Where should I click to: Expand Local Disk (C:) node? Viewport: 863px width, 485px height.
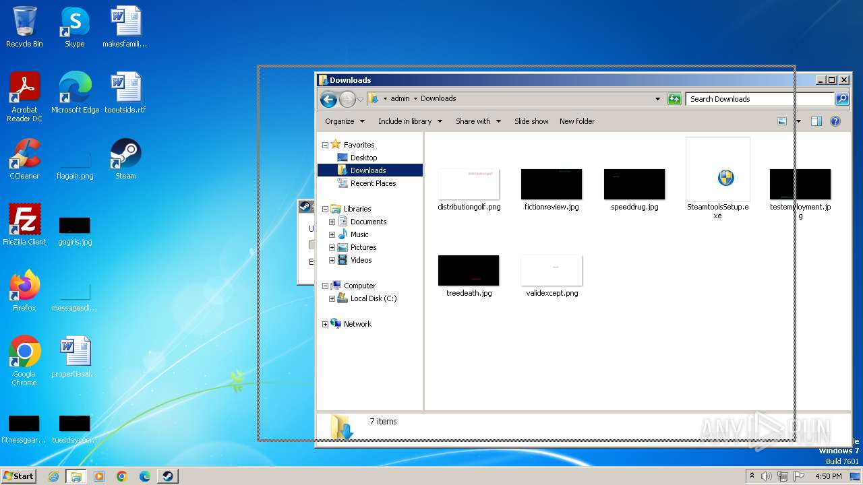pos(332,298)
